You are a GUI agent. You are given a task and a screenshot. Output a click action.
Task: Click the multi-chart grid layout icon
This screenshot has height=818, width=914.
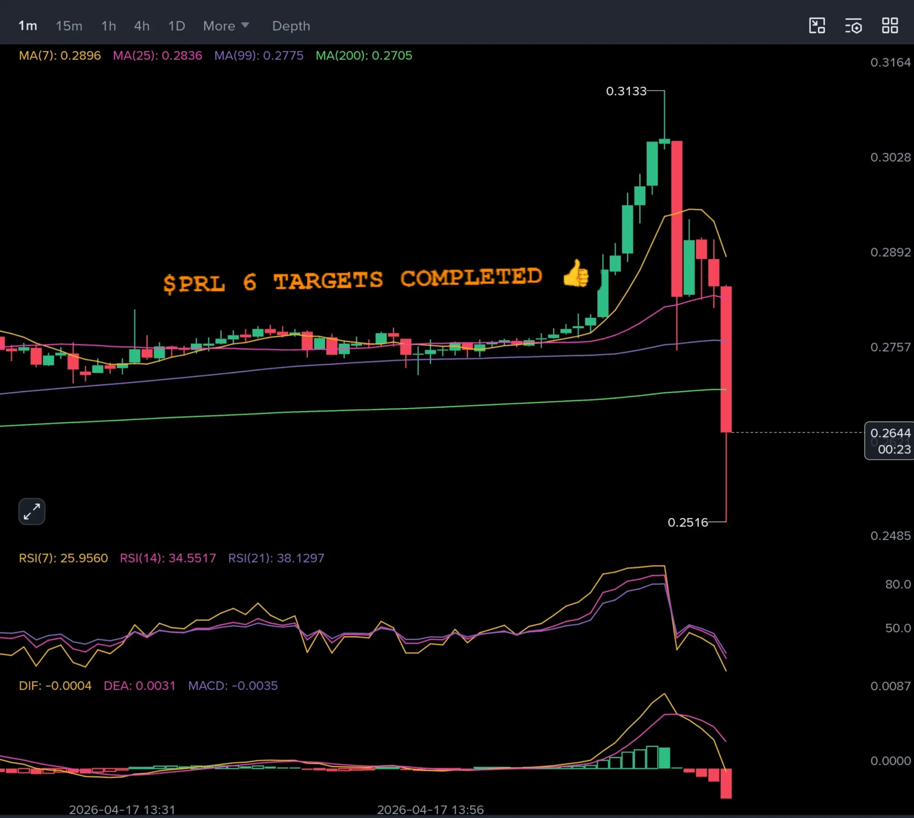tap(889, 26)
